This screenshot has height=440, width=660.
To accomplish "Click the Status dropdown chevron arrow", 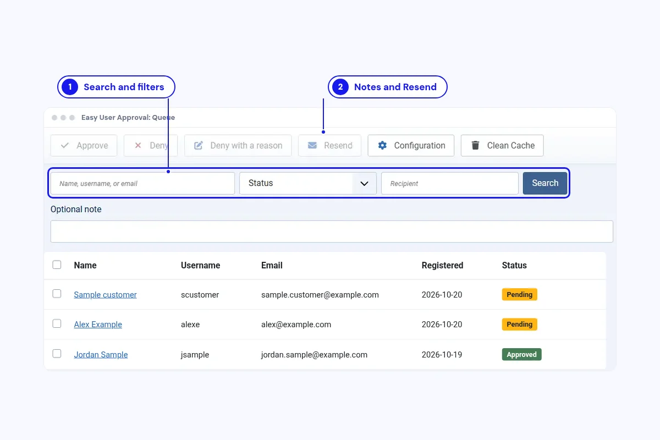I will (364, 184).
